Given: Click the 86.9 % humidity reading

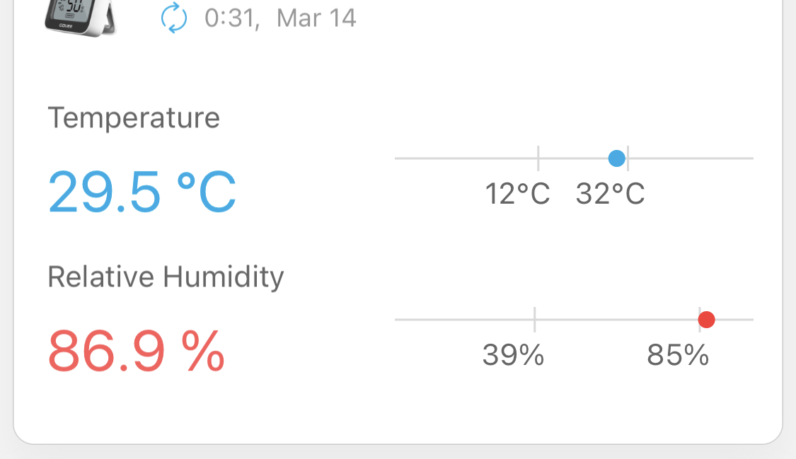Looking at the screenshot, I should pyautogui.click(x=136, y=351).
